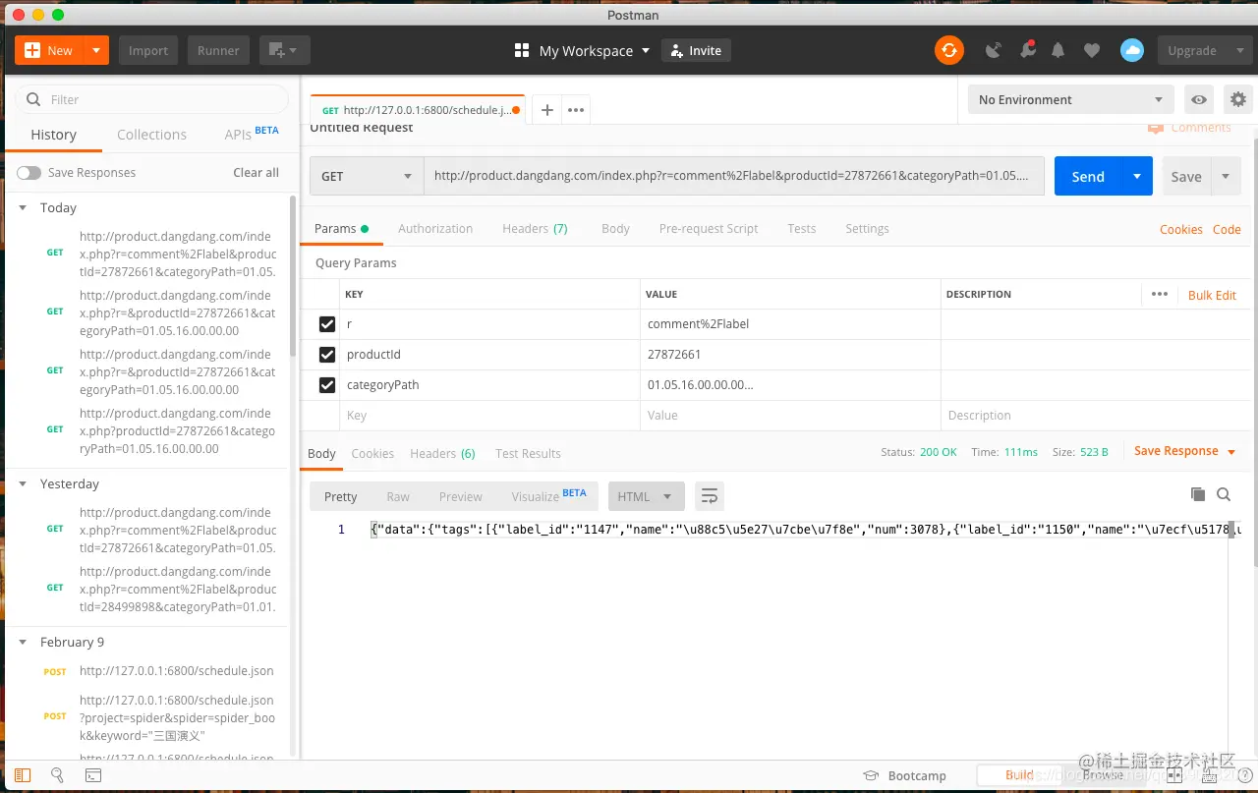Switch to the Collections tab
1258x793 pixels.
click(151, 135)
